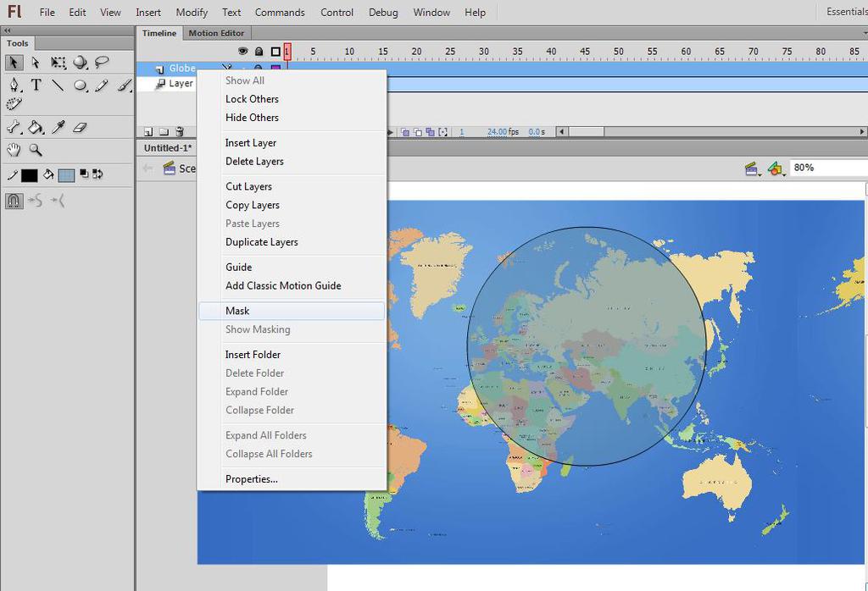Pick the Pen tool
The width and height of the screenshot is (868, 591).
pos(14,85)
